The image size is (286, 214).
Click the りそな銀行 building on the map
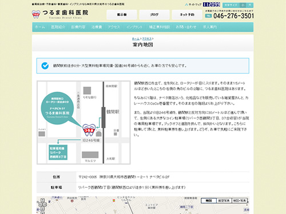click(87, 91)
